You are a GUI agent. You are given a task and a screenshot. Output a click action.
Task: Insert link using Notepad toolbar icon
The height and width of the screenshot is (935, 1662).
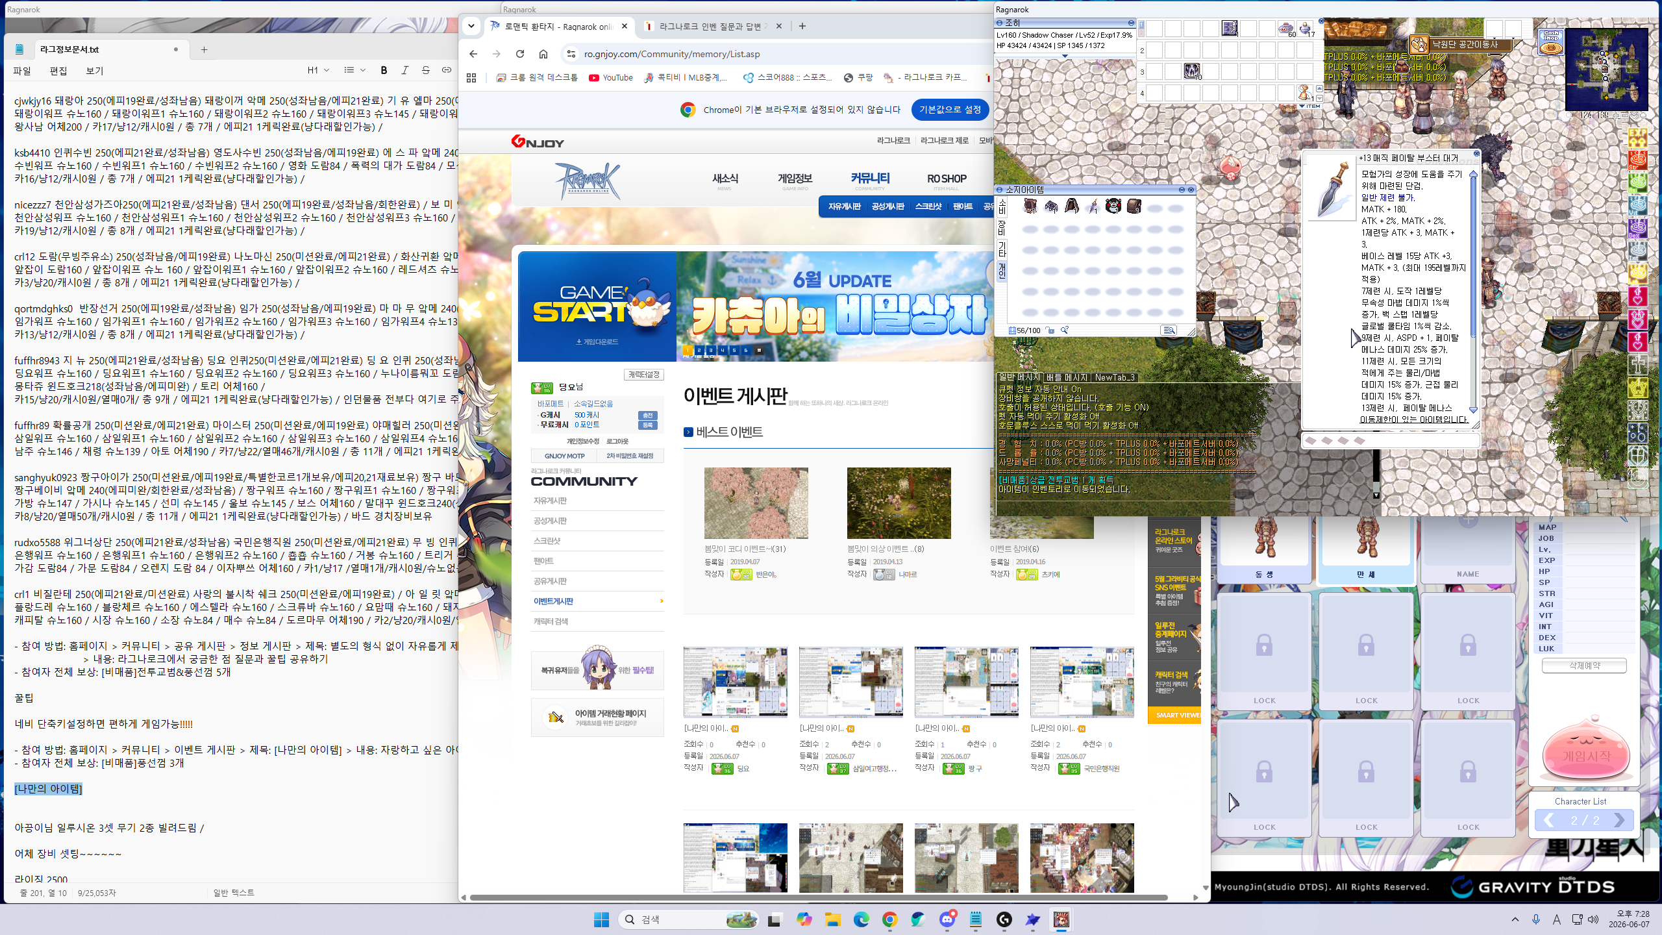pyautogui.click(x=446, y=70)
